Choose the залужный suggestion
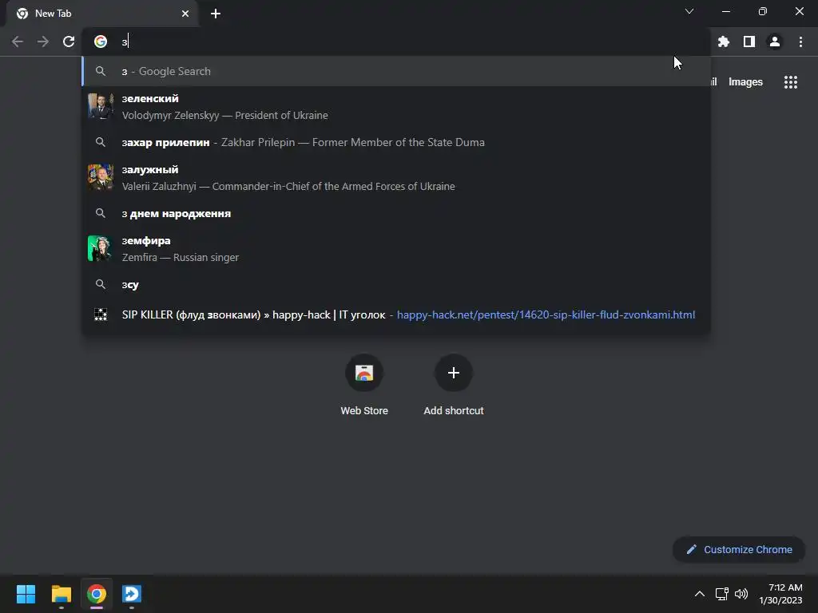The width and height of the screenshot is (818, 613). (396, 178)
